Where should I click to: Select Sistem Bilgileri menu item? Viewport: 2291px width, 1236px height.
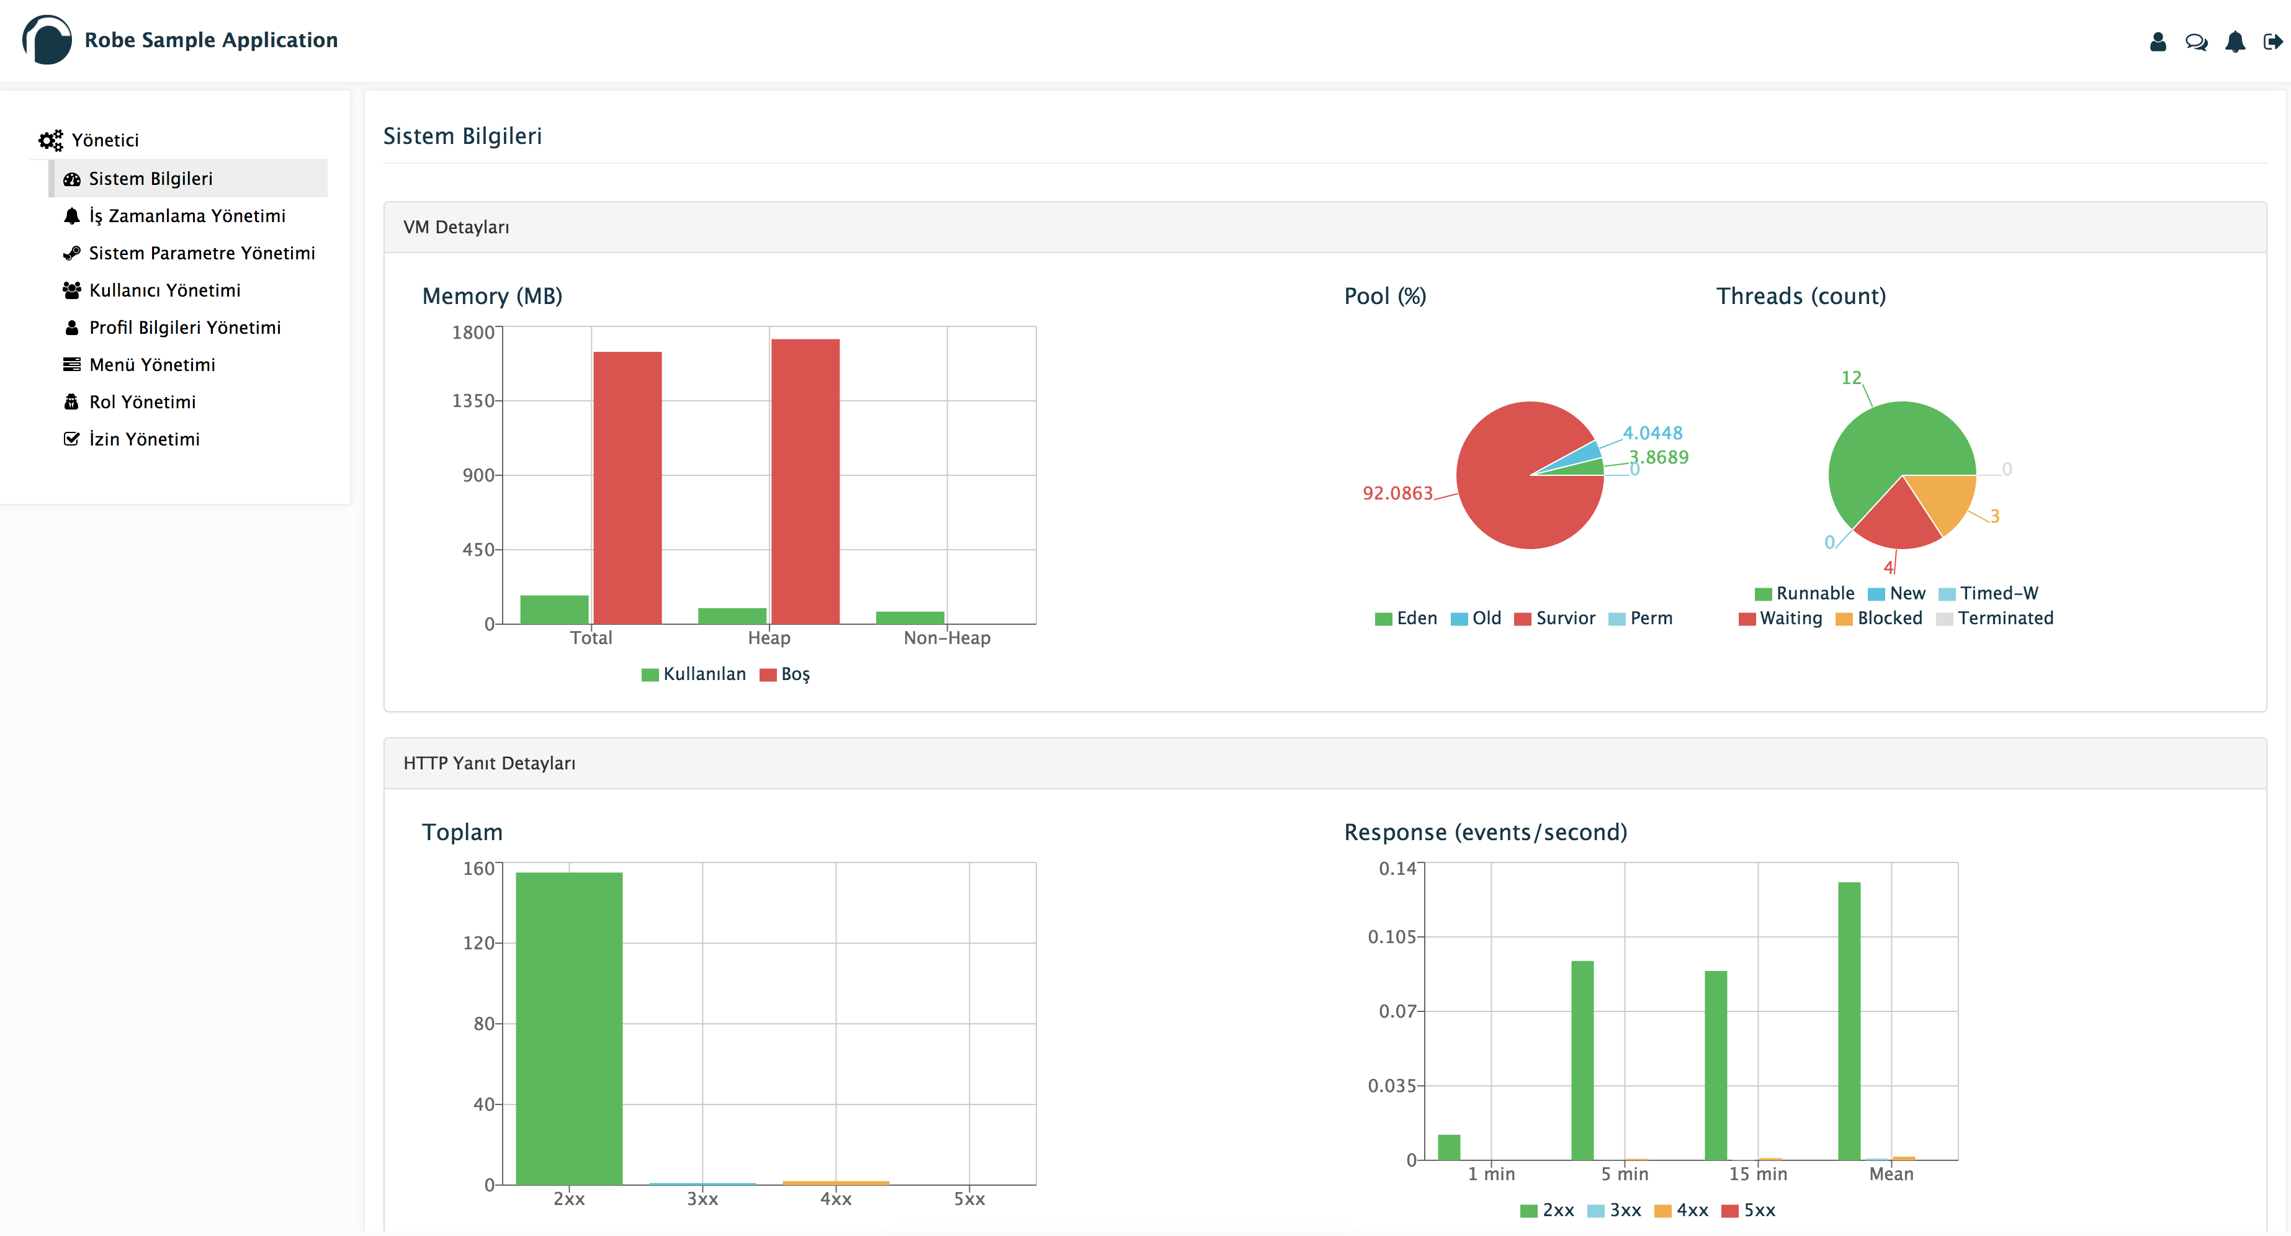pyautogui.click(x=187, y=179)
